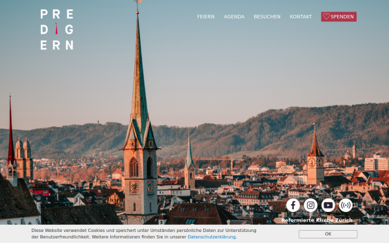Open the YouTube channel icon
The width and height of the screenshot is (389, 243).
[x=328, y=205]
